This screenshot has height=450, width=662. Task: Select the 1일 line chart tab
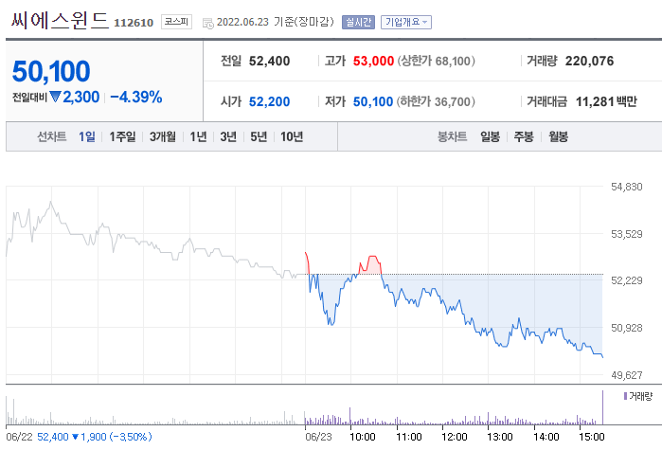click(x=87, y=136)
